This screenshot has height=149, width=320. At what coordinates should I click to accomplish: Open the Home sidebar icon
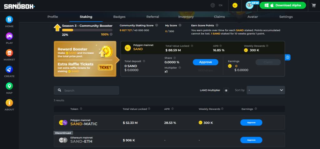click(x=9, y=19)
